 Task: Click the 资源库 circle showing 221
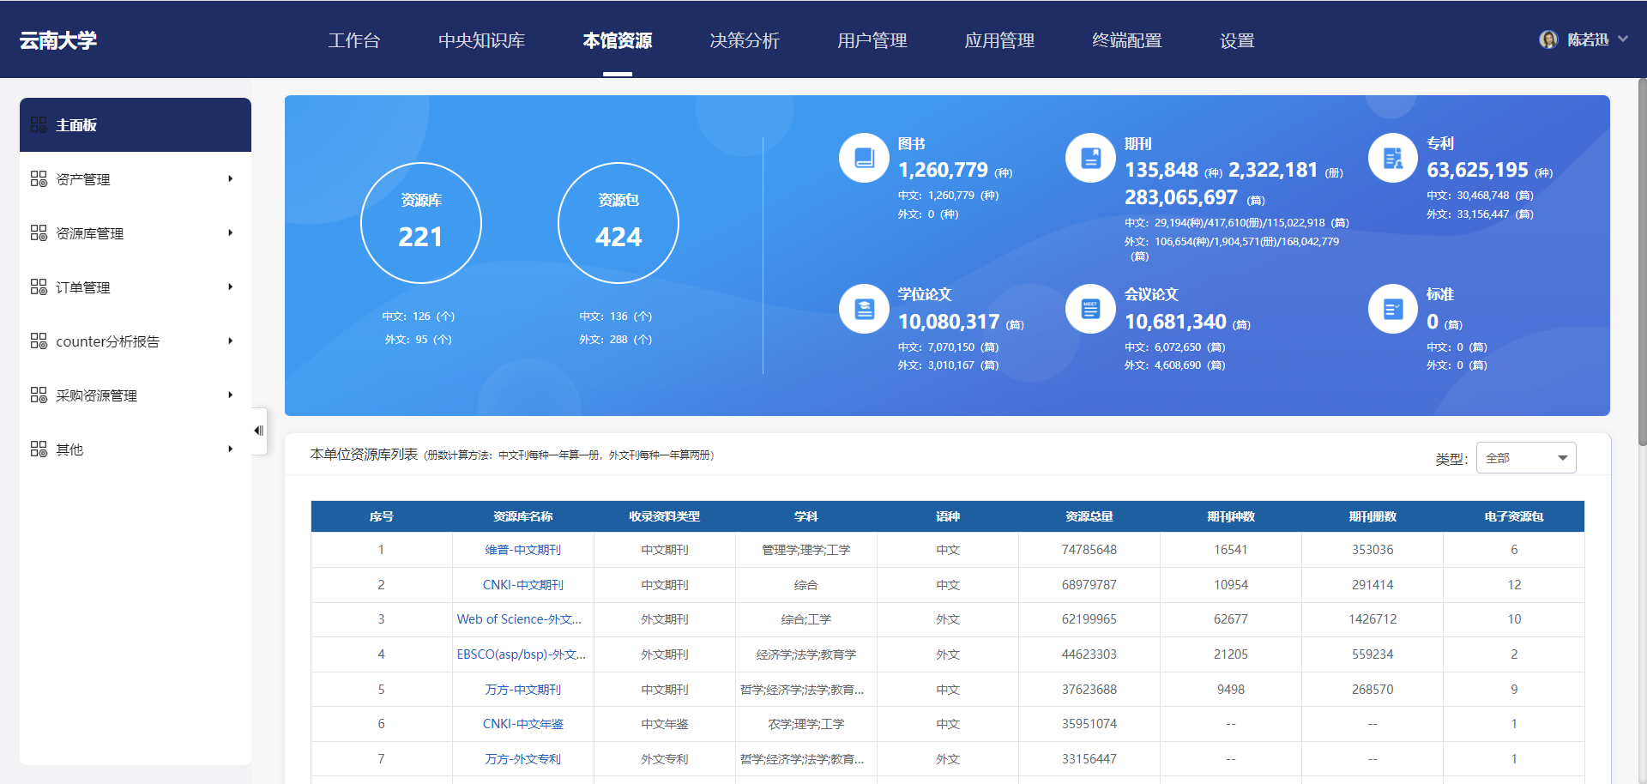point(420,223)
